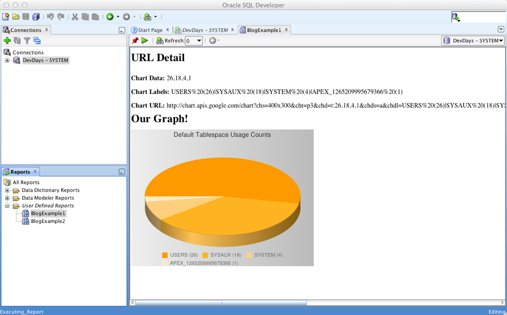The height and width of the screenshot is (315, 507).
Task: Open SQL Worksheet icon in report toolbar
Action: [160, 41]
